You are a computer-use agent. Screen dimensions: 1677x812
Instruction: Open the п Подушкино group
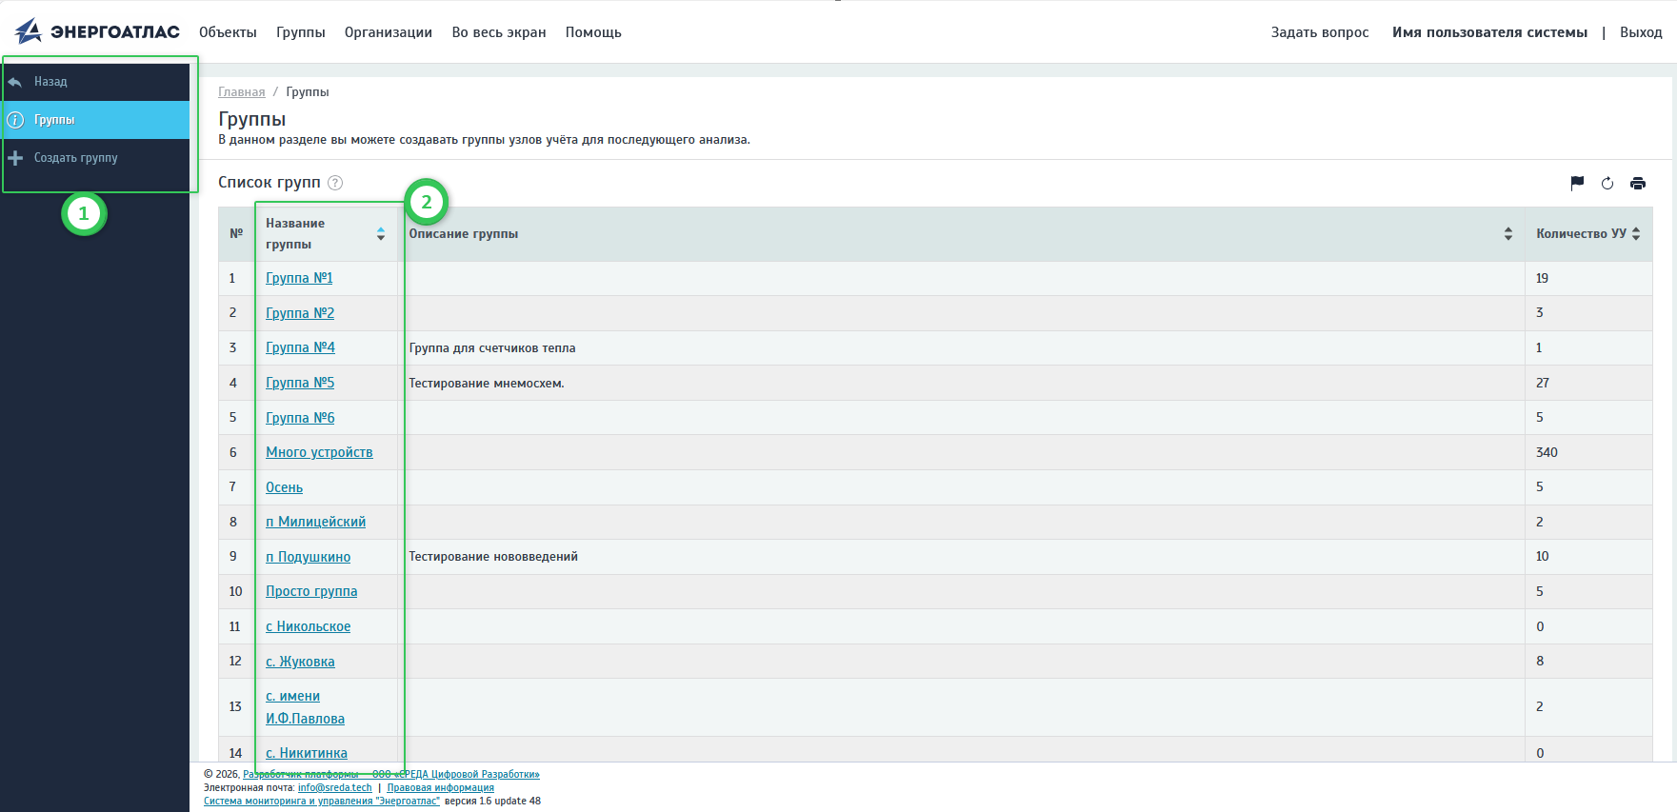308,557
